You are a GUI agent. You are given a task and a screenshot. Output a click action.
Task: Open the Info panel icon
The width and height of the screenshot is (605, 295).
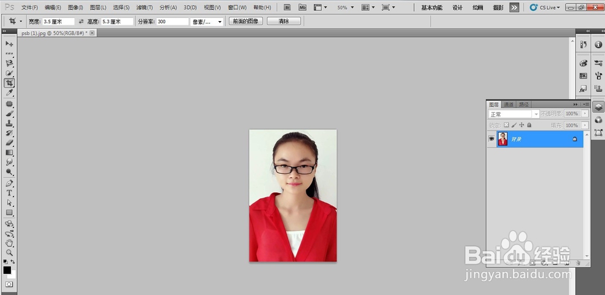click(598, 45)
